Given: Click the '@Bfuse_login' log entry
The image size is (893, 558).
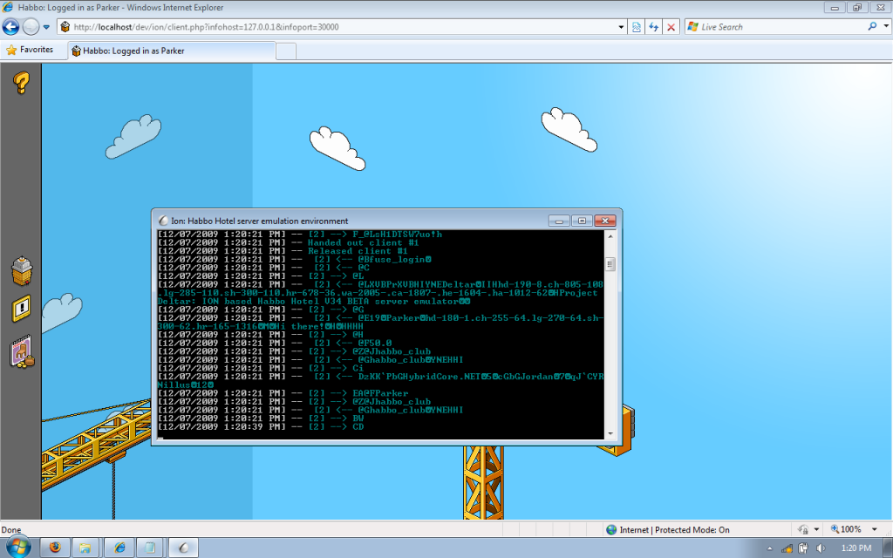Looking at the screenshot, I should 394,260.
